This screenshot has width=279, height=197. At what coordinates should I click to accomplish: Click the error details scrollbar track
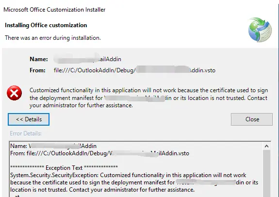[x=266, y=173]
